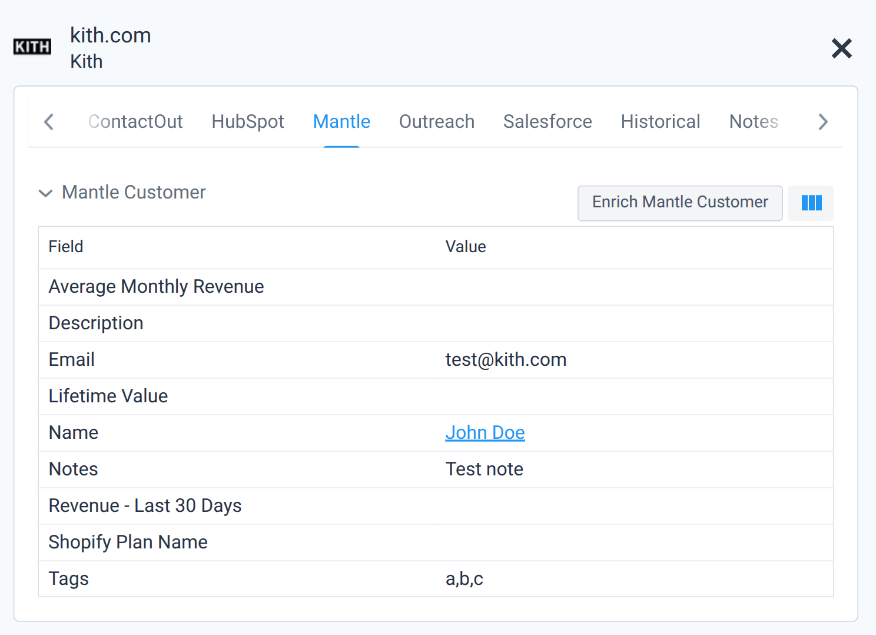Open the Notes tab
The width and height of the screenshot is (876, 635).
[x=754, y=121]
